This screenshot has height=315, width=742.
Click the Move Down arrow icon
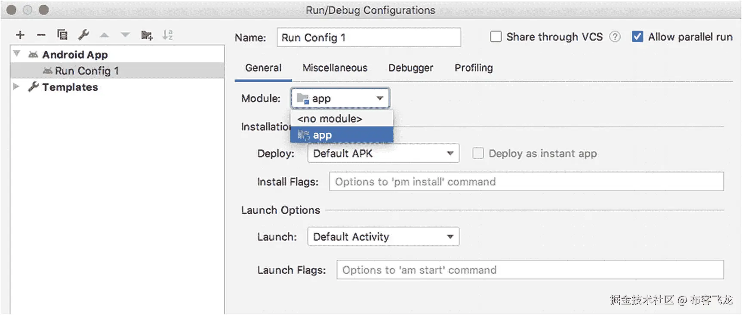coord(125,35)
